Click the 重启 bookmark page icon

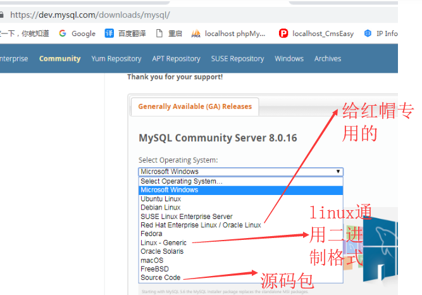[x=159, y=34]
